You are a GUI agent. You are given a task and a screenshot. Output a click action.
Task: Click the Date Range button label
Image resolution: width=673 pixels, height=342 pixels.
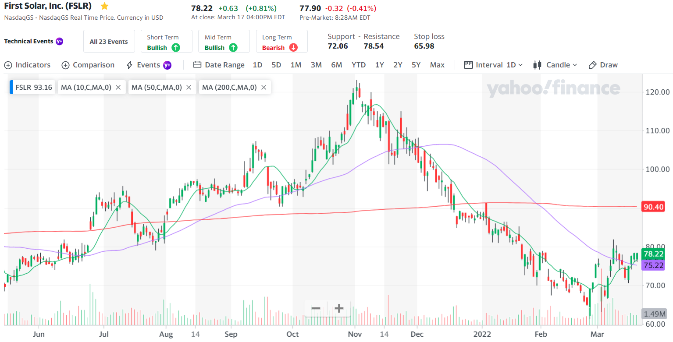(x=225, y=65)
